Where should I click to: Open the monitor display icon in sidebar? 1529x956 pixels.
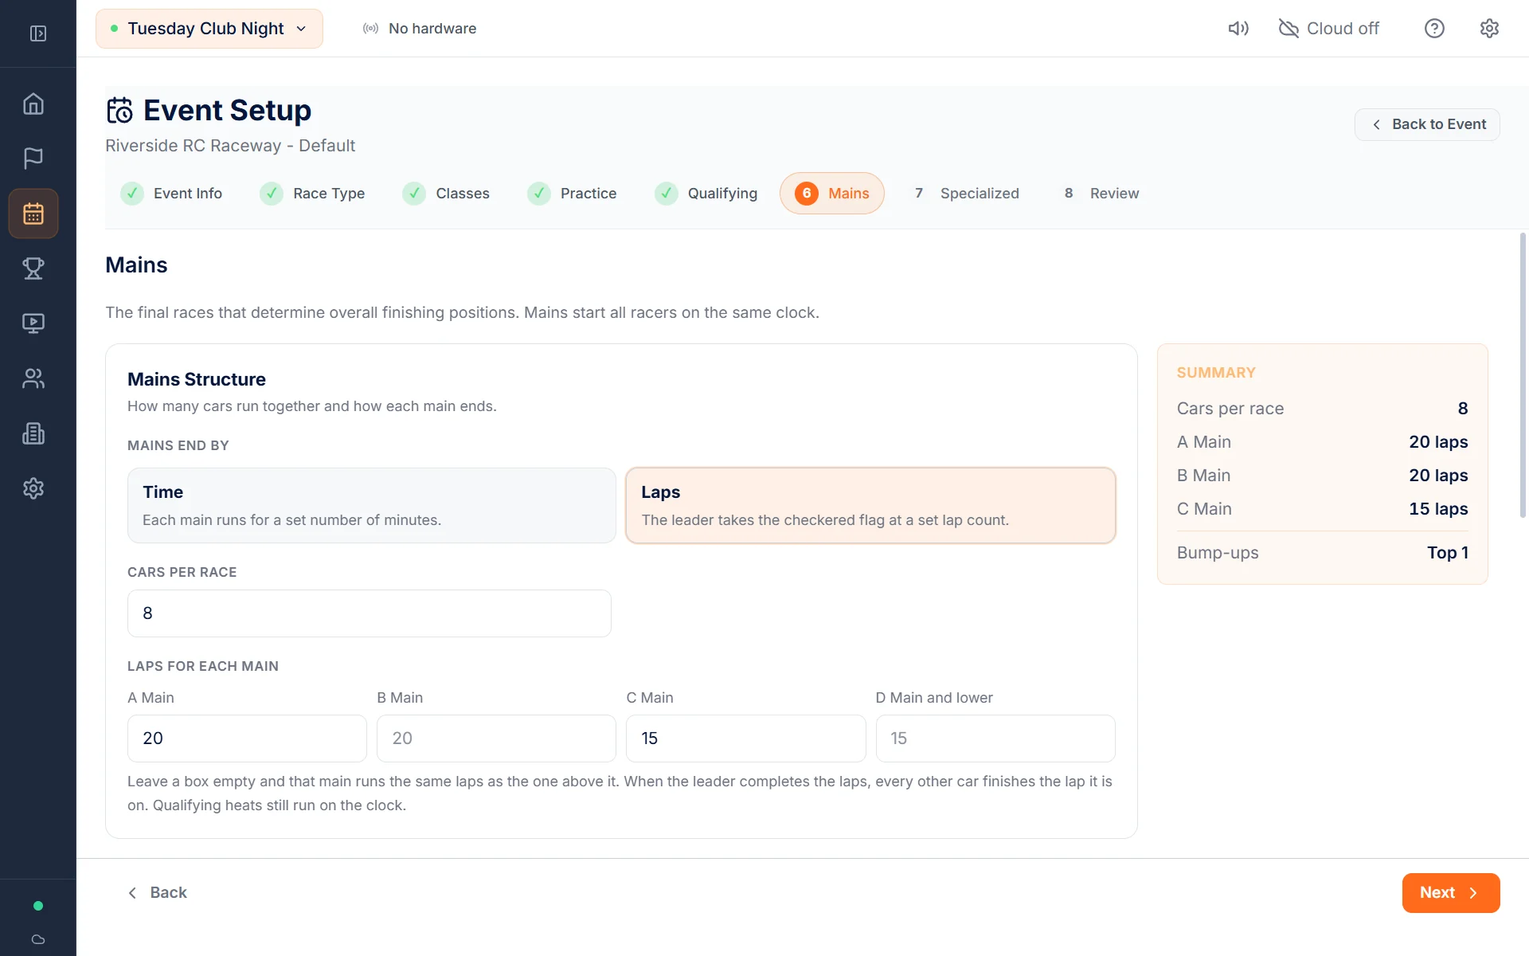click(x=33, y=323)
